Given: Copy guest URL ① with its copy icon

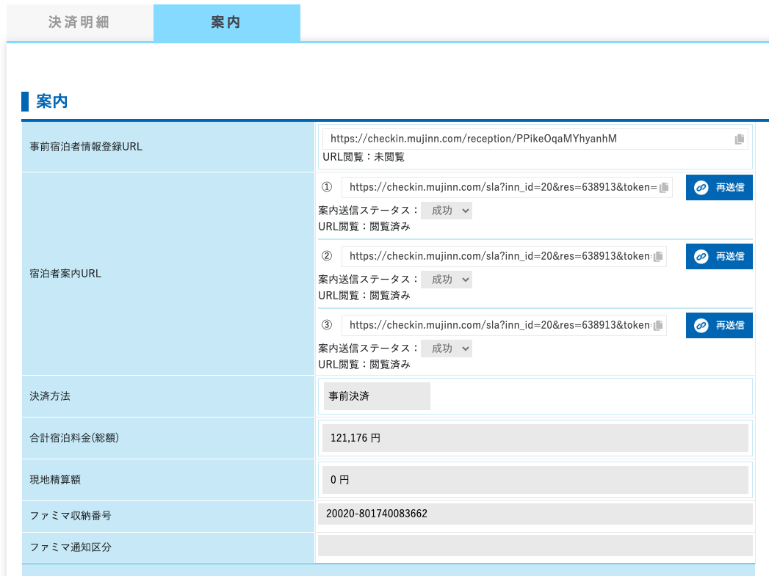Looking at the screenshot, I should (x=664, y=188).
